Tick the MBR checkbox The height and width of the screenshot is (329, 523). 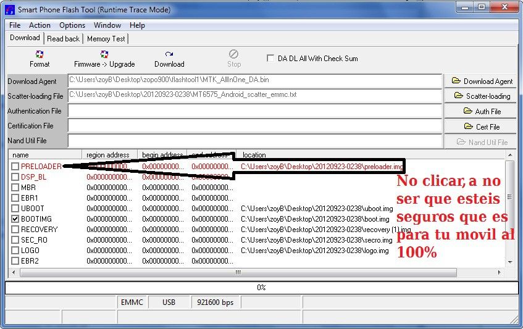[x=15, y=187]
